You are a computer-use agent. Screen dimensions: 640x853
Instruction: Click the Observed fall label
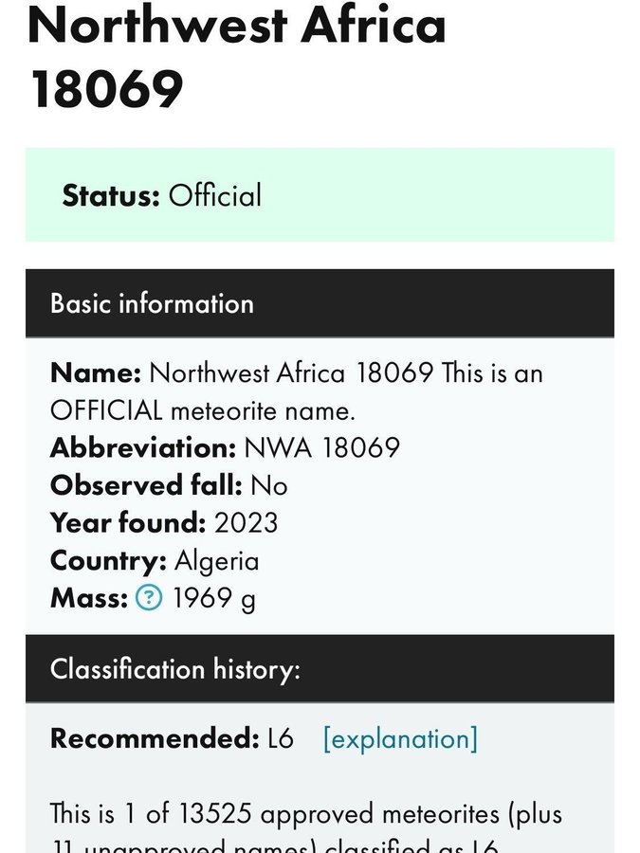click(146, 485)
